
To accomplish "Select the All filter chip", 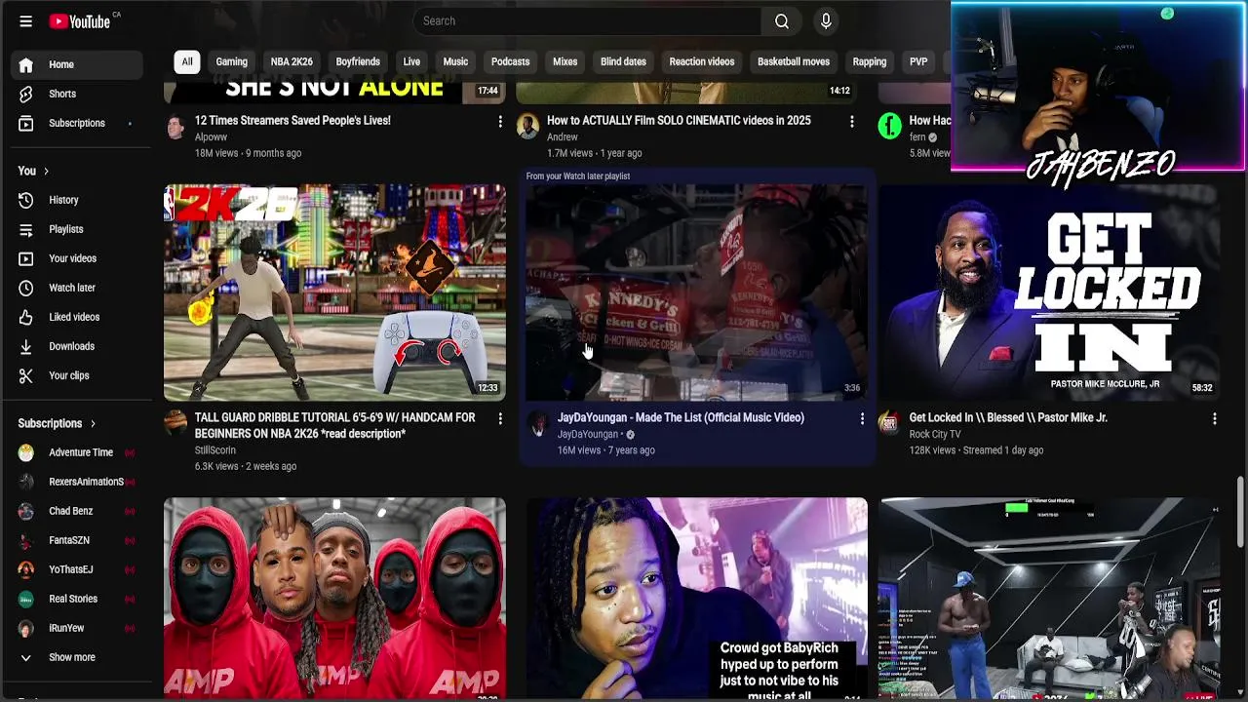I will pyautogui.click(x=187, y=61).
